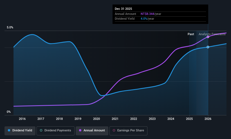Click the 2024 x-axis label
The width and height of the screenshot is (231, 139).
(171, 119)
